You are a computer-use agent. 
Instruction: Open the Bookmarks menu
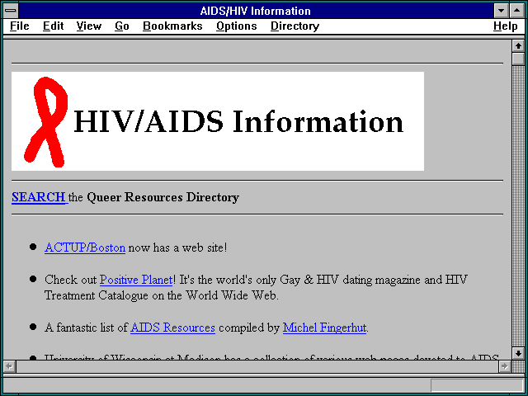(x=172, y=26)
